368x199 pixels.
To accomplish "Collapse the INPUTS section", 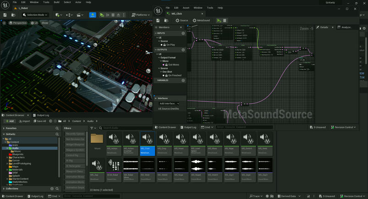I will coord(156,33).
